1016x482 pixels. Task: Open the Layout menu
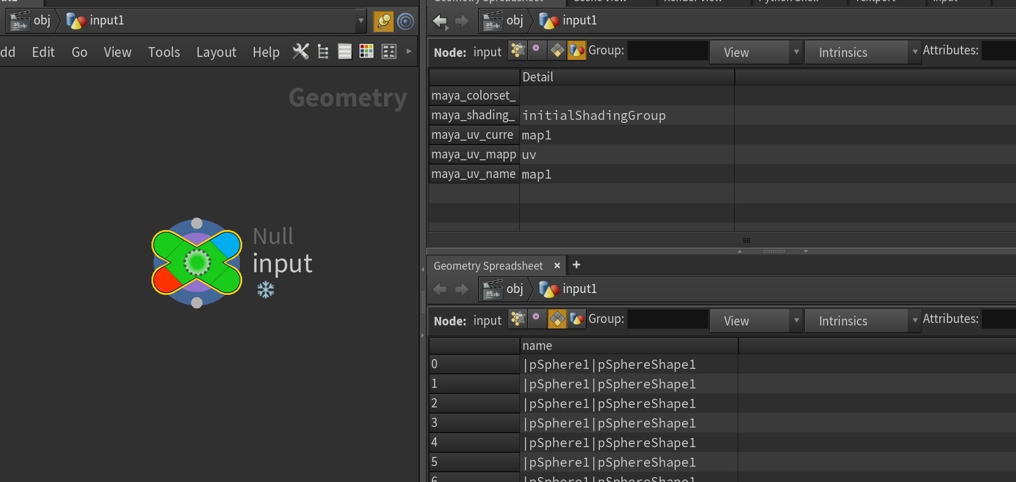click(x=216, y=52)
